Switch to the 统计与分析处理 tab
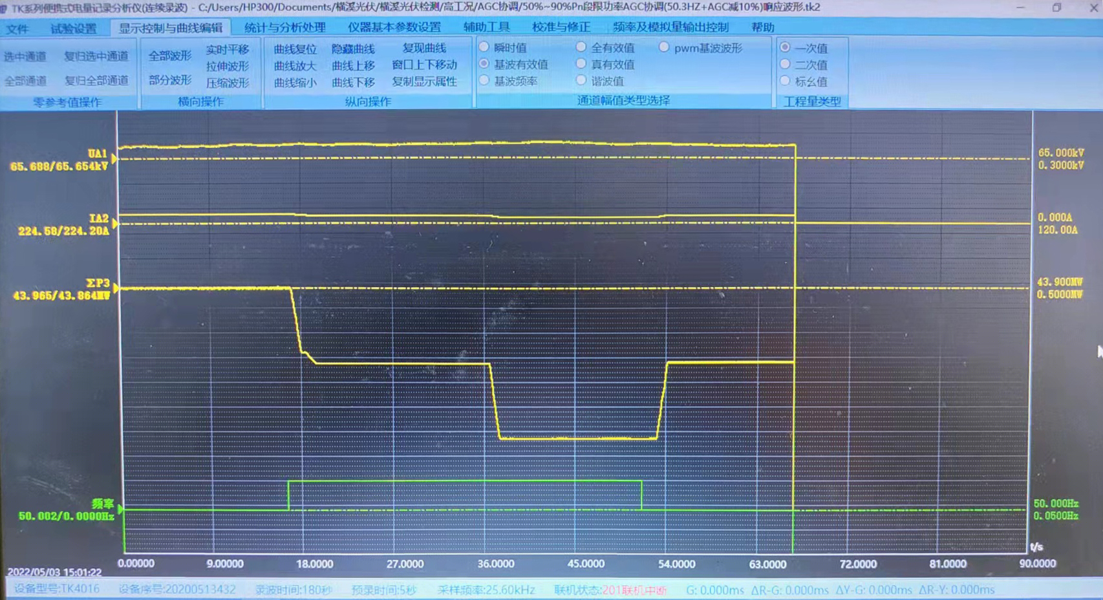This screenshot has height=600, width=1103. click(284, 27)
